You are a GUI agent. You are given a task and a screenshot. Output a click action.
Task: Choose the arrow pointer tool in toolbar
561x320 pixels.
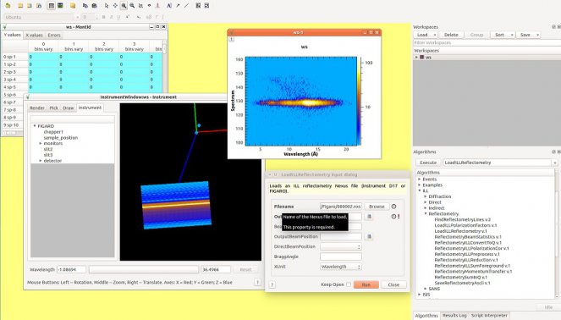pyautogui.click(x=107, y=6)
